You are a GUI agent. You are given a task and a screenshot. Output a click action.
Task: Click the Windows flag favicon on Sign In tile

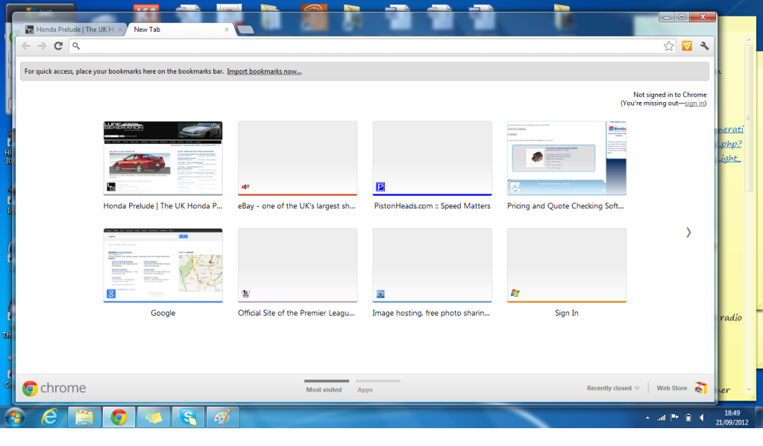pos(515,293)
